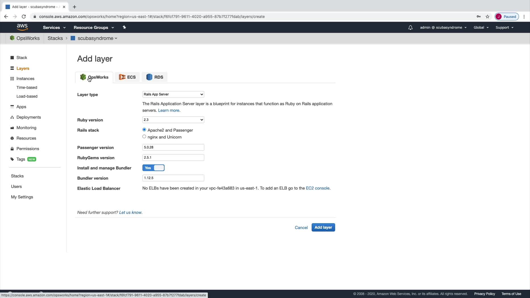
Task: Click the Resources sidebar icon
Action: (12, 138)
